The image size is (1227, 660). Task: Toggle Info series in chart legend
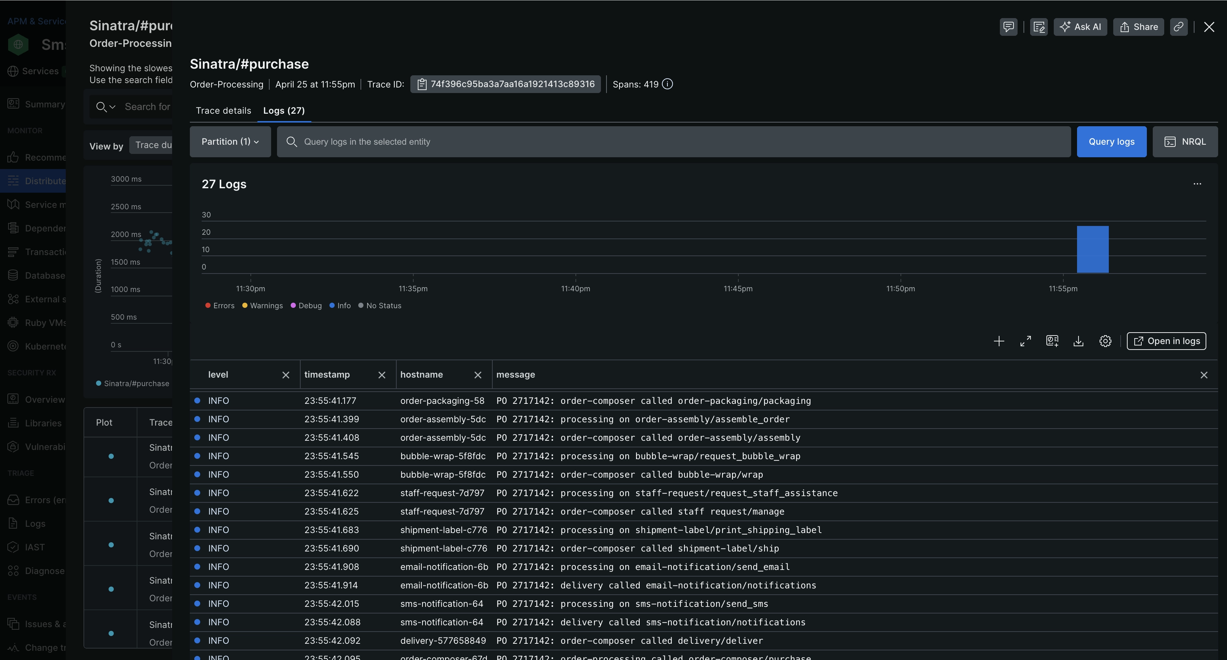(x=339, y=306)
